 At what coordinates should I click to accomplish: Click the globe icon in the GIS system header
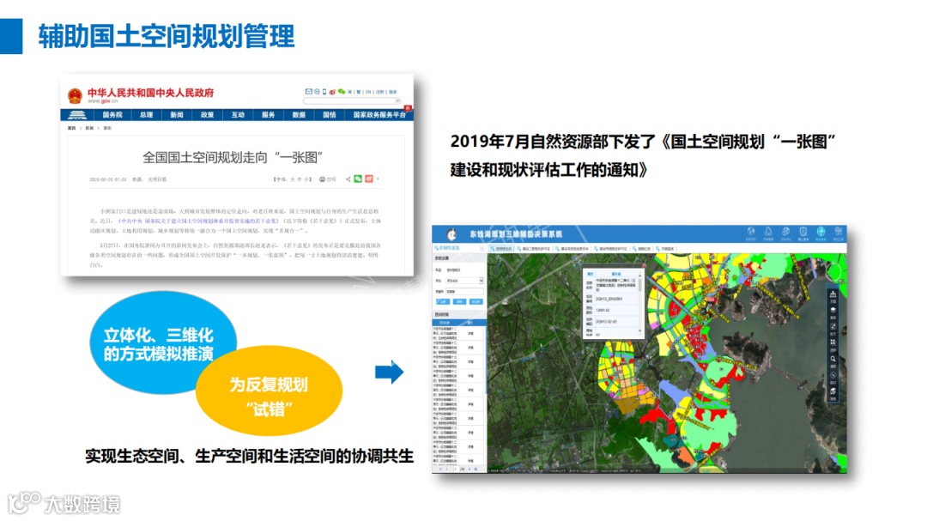[751, 231]
